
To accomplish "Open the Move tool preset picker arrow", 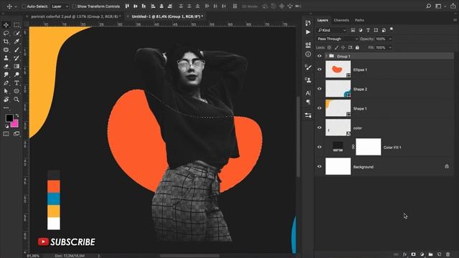I will [x=16, y=6].
